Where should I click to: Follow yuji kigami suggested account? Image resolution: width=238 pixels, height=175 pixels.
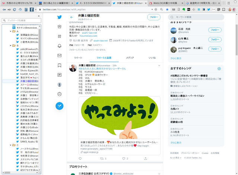click(x=215, y=49)
